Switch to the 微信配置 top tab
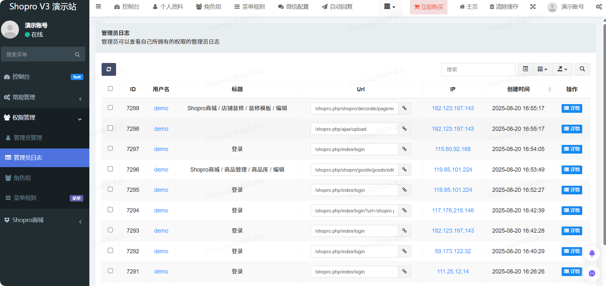606x286 pixels. point(293,7)
